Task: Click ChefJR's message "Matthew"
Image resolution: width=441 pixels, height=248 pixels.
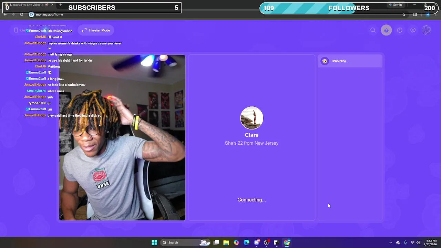Action: click(x=54, y=66)
